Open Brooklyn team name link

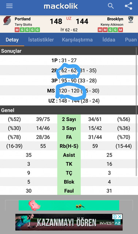(115, 19)
